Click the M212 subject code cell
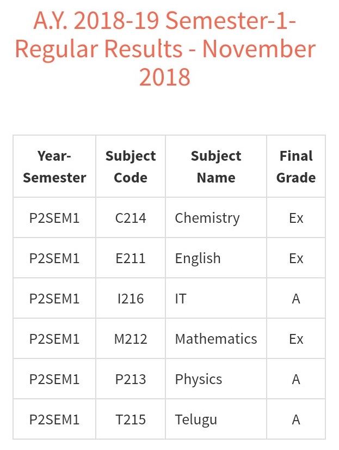 [x=131, y=339]
